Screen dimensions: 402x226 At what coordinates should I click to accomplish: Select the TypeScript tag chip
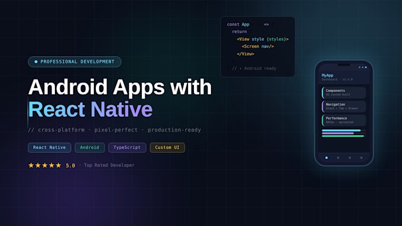[127, 148]
